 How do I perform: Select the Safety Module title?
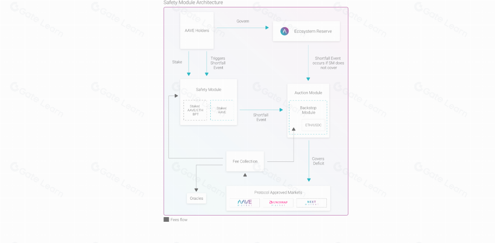pyautogui.click(x=208, y=90)
